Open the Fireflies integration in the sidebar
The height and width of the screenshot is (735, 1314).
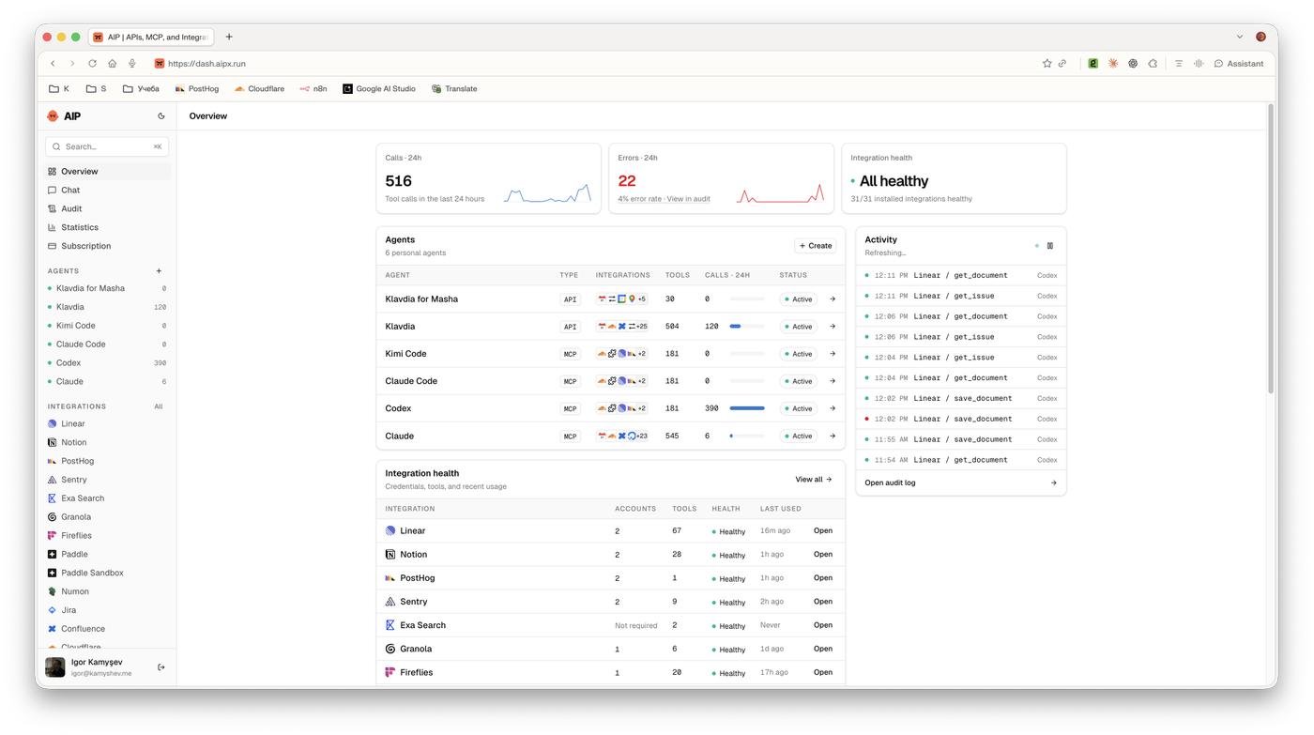(x=107, y=536)
